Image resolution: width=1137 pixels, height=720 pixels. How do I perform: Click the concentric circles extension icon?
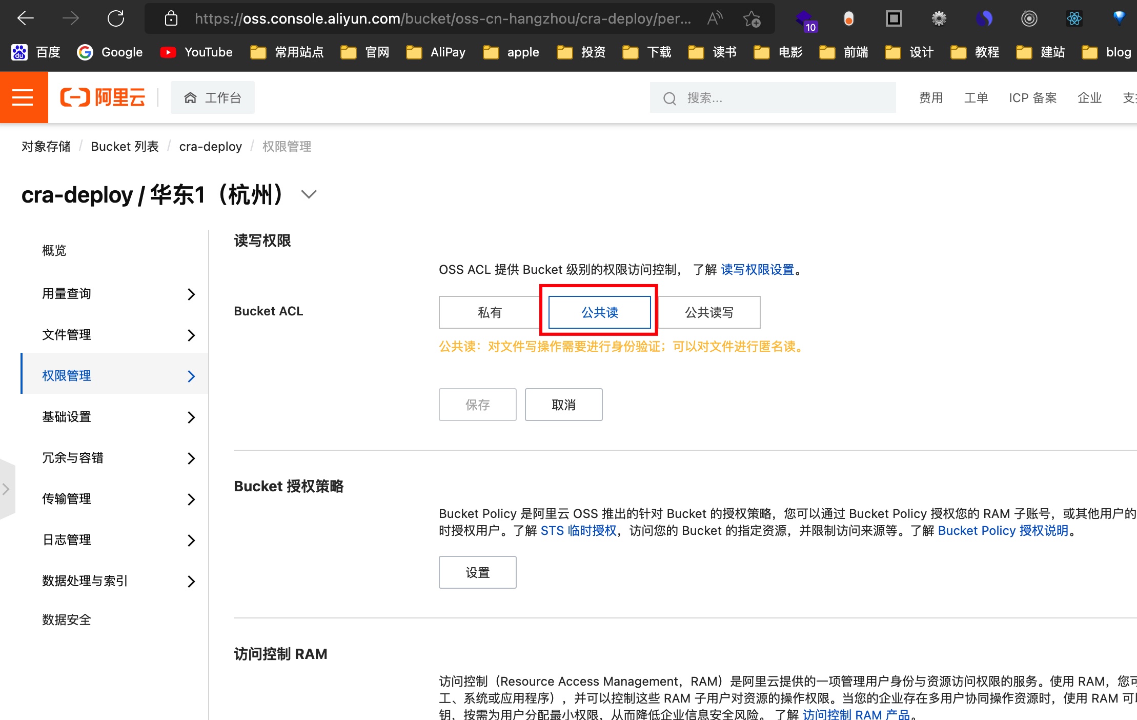pos(1029,19)
